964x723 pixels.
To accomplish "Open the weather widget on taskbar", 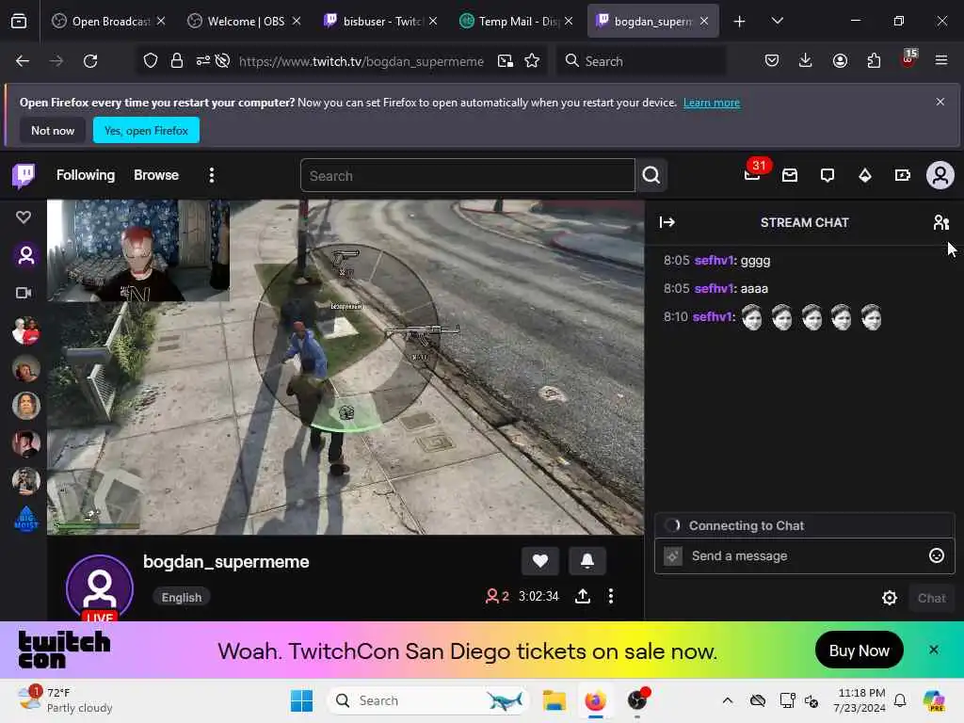I will click(65, 700).
